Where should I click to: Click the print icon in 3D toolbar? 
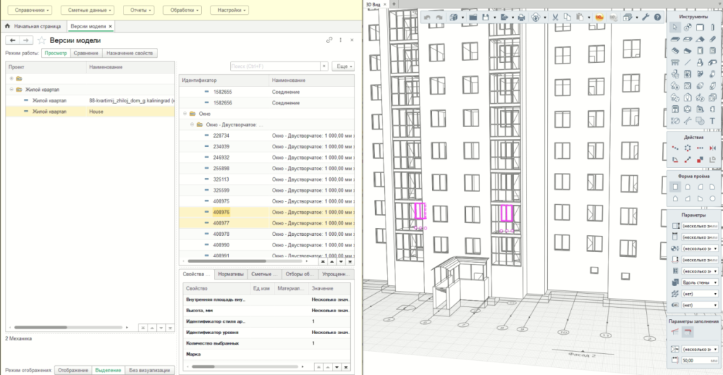521,17
